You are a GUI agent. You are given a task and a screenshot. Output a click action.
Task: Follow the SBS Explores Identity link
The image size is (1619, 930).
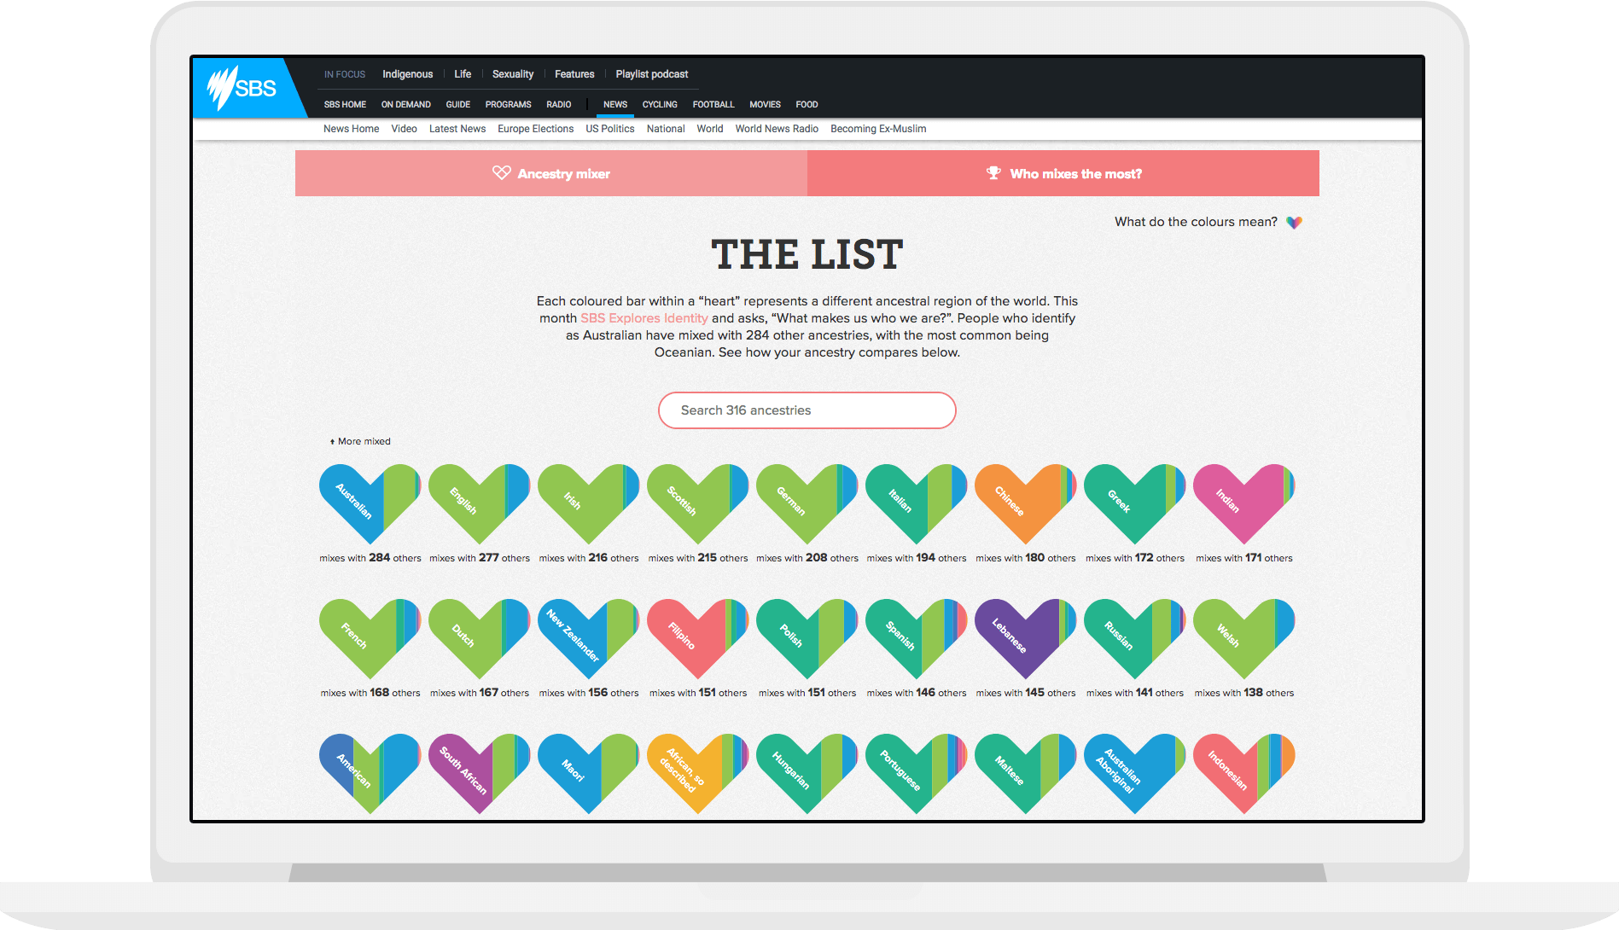(x=644, y=318)
